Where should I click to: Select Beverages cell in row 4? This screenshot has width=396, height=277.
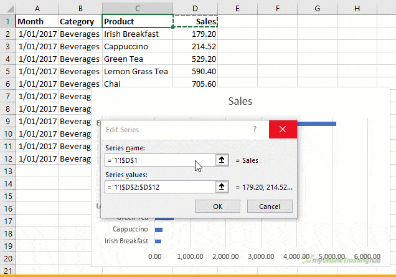pos(80,59)
